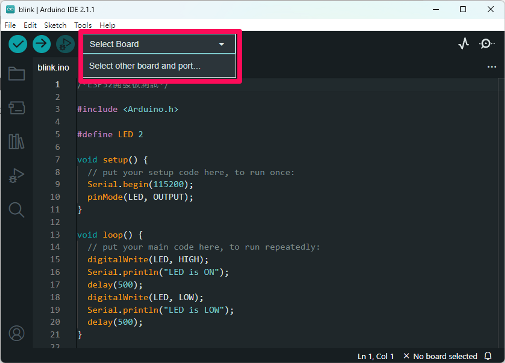The image size is (505, 363).
Task: Click the Ln 1, Col 1 indicator
Action: pos(376,356)
